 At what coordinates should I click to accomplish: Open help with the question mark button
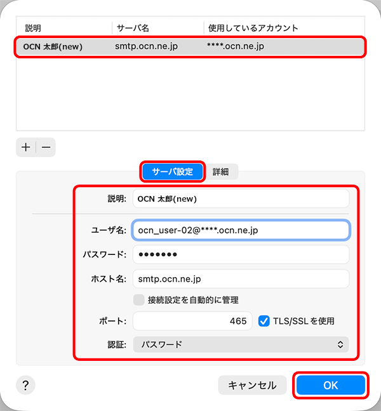[x=25, y=384]
